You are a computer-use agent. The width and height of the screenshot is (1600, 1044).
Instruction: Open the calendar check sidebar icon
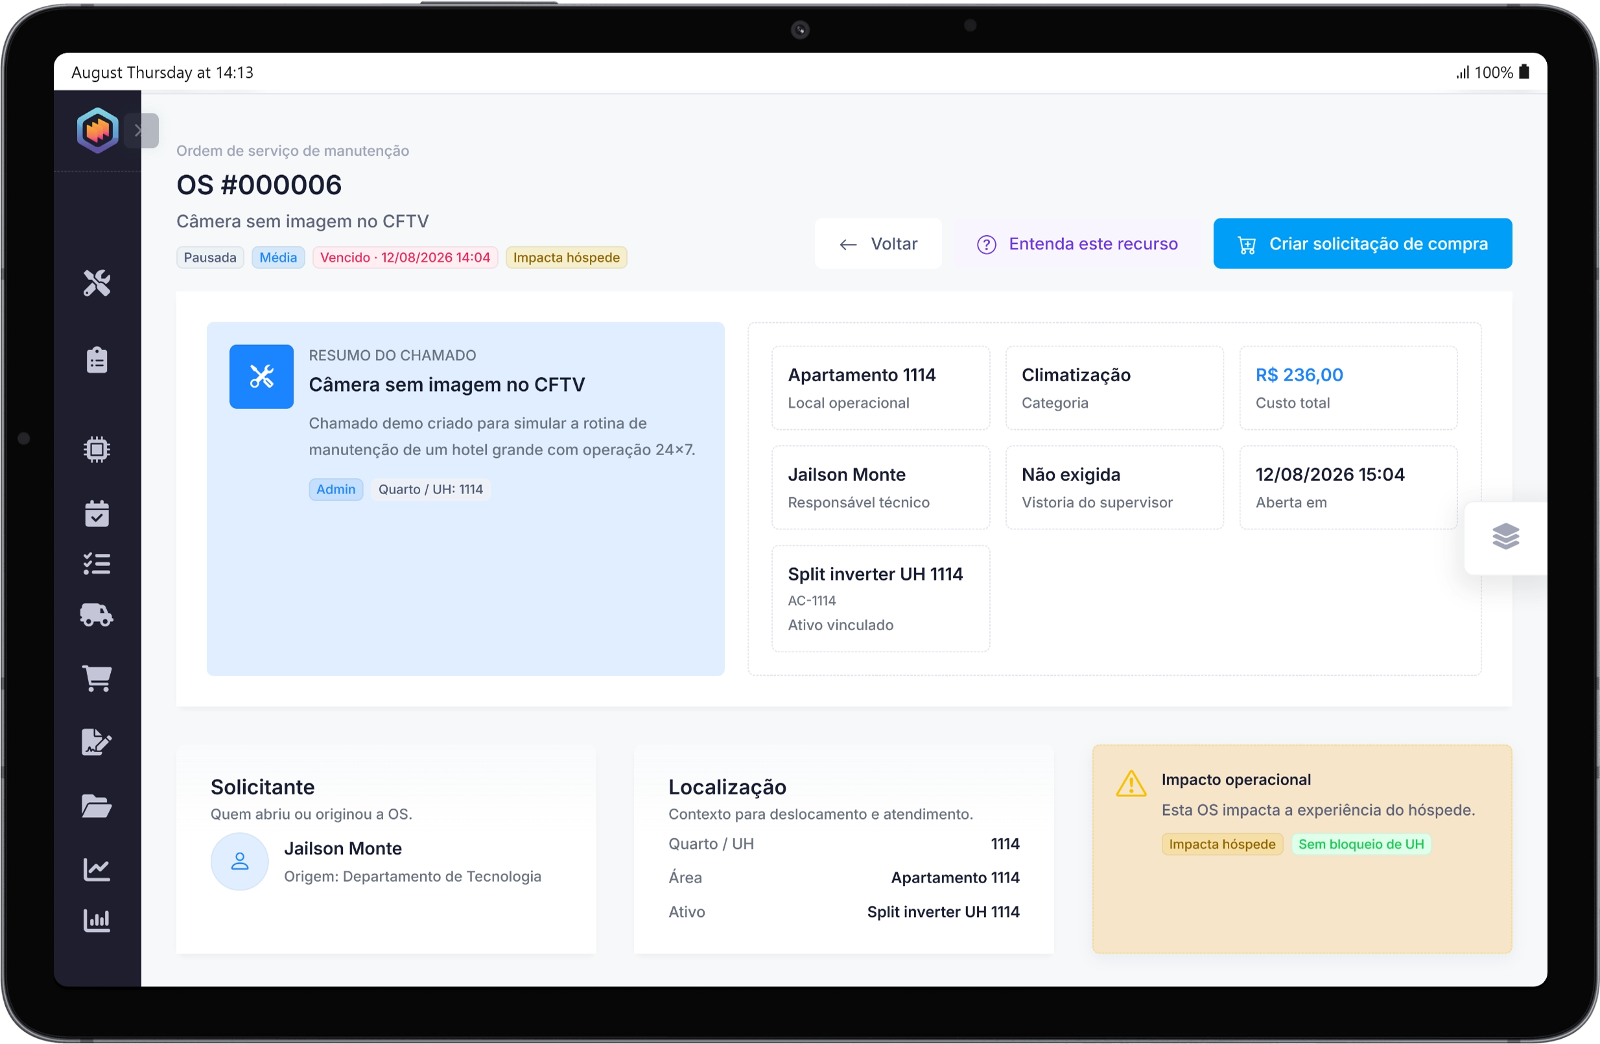(x=97, y=514)
